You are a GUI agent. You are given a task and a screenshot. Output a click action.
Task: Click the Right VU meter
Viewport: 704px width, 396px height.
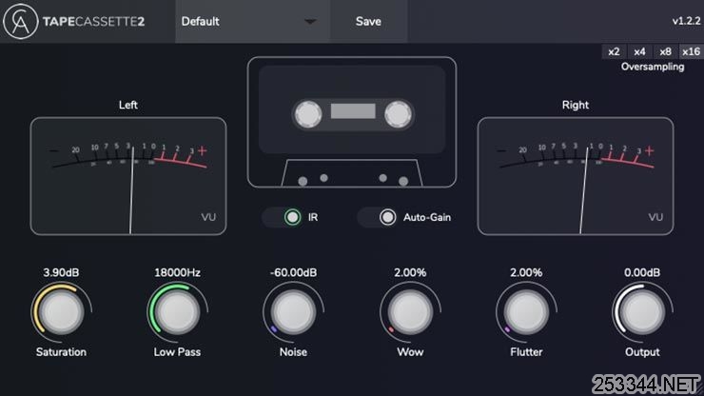pos(576,176)
